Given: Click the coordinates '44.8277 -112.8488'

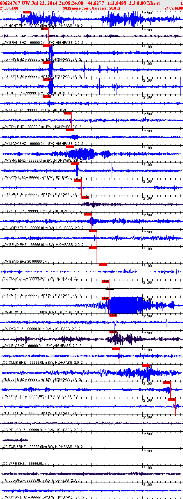Looking at the screenshot, I should tap(107, 3).
